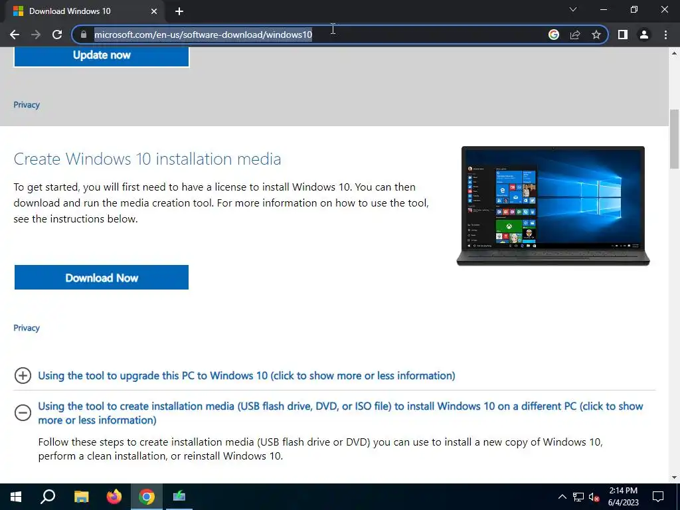The image size is (680, 510).
Task: View site information via the lock icon
Action: tap(84, 35)
